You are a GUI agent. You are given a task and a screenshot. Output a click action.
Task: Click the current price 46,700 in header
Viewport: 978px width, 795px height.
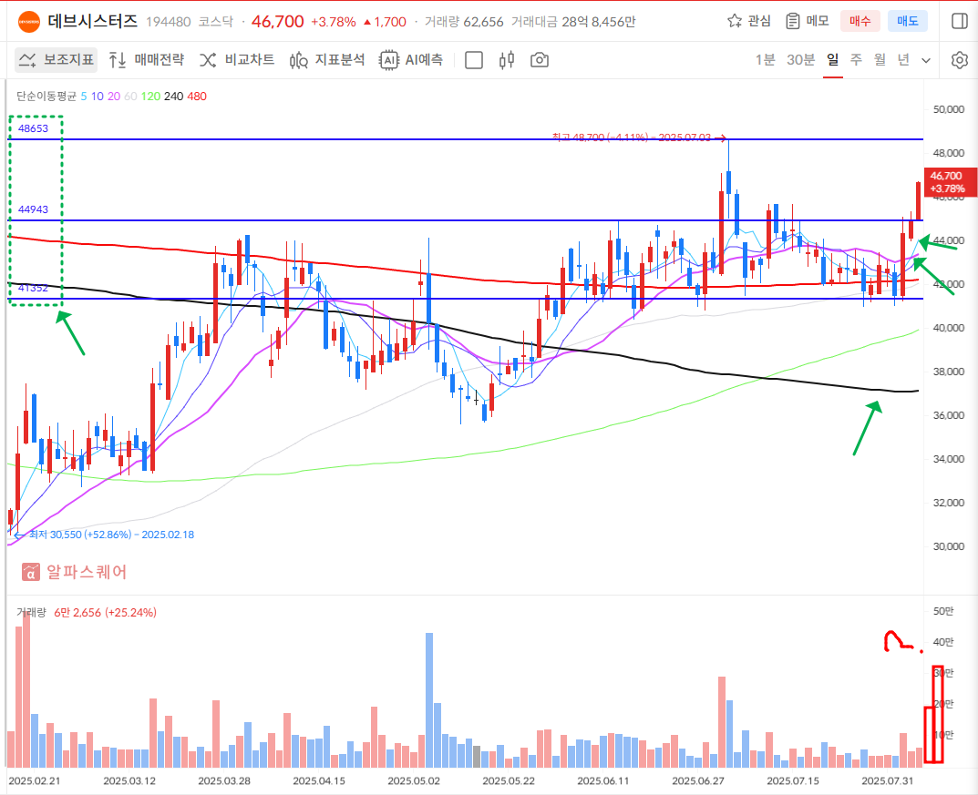click(278, 22)
